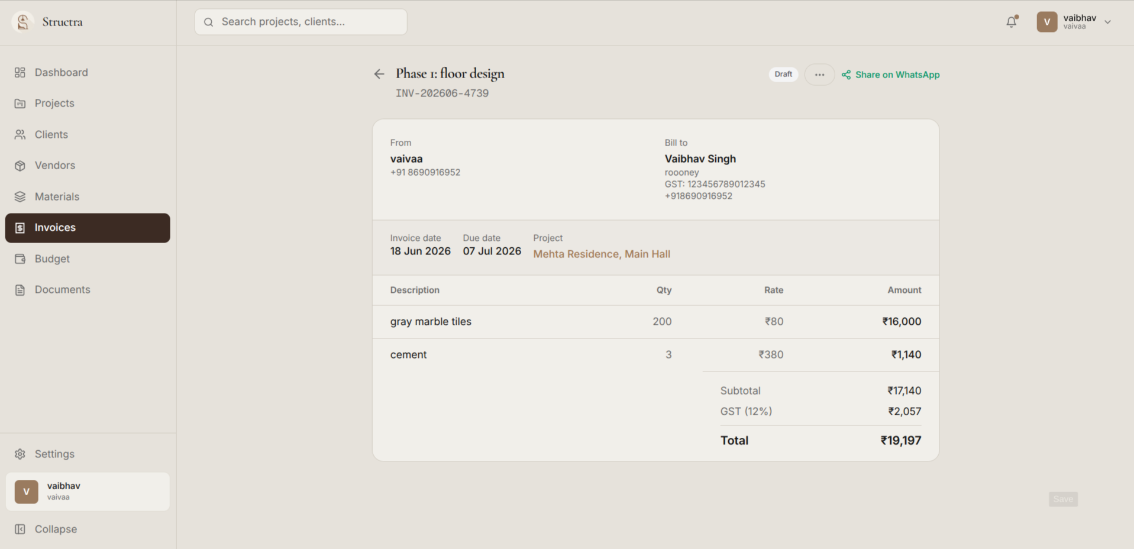Click the Invoices receipt icon
The width and height of the screenshot is (1134, 549).
20,228
